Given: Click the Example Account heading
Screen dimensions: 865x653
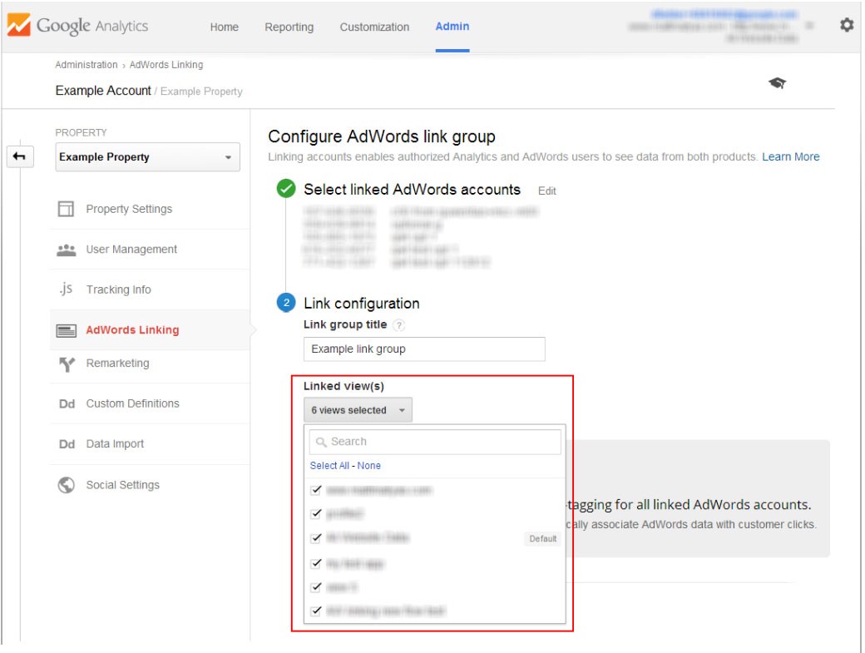Looking at the screenshot, I should coord(103,91).
